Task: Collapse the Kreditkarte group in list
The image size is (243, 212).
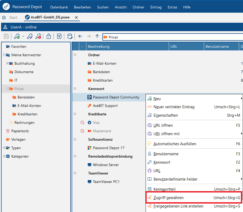Action: 75,114
